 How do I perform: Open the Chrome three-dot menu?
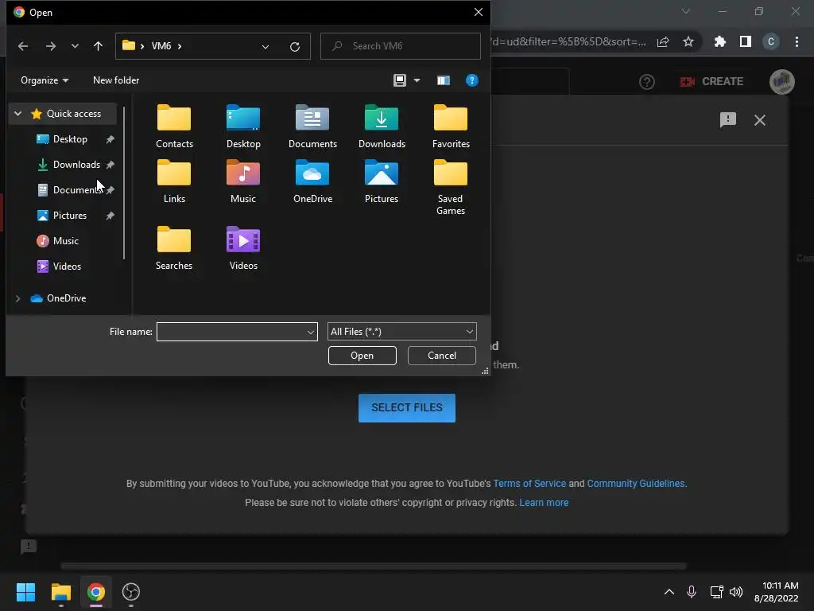pos(797,41)
